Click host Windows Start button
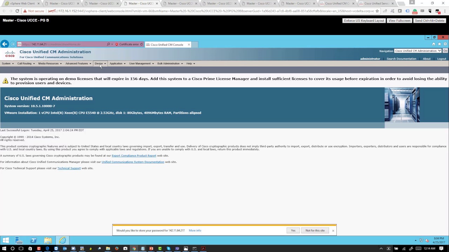 (4, 248)
